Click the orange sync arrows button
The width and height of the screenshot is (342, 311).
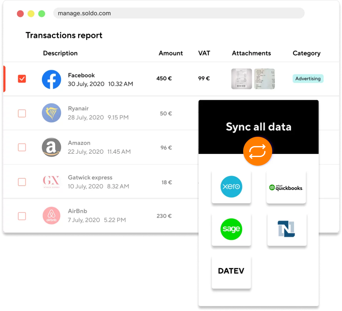258,151
